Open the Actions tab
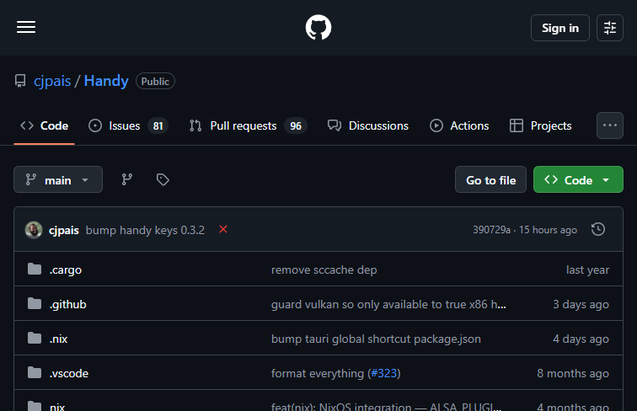The image size is (637, 411). pos(459,125)
